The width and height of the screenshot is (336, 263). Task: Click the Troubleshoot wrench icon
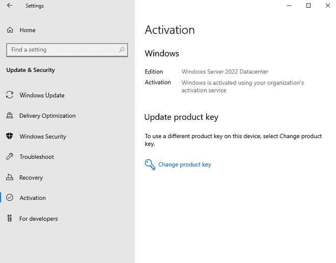[x=9, y=157]
